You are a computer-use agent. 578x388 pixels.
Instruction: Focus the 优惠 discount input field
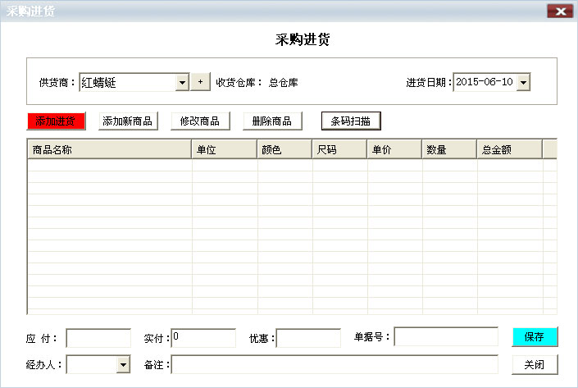click(308, 338)
